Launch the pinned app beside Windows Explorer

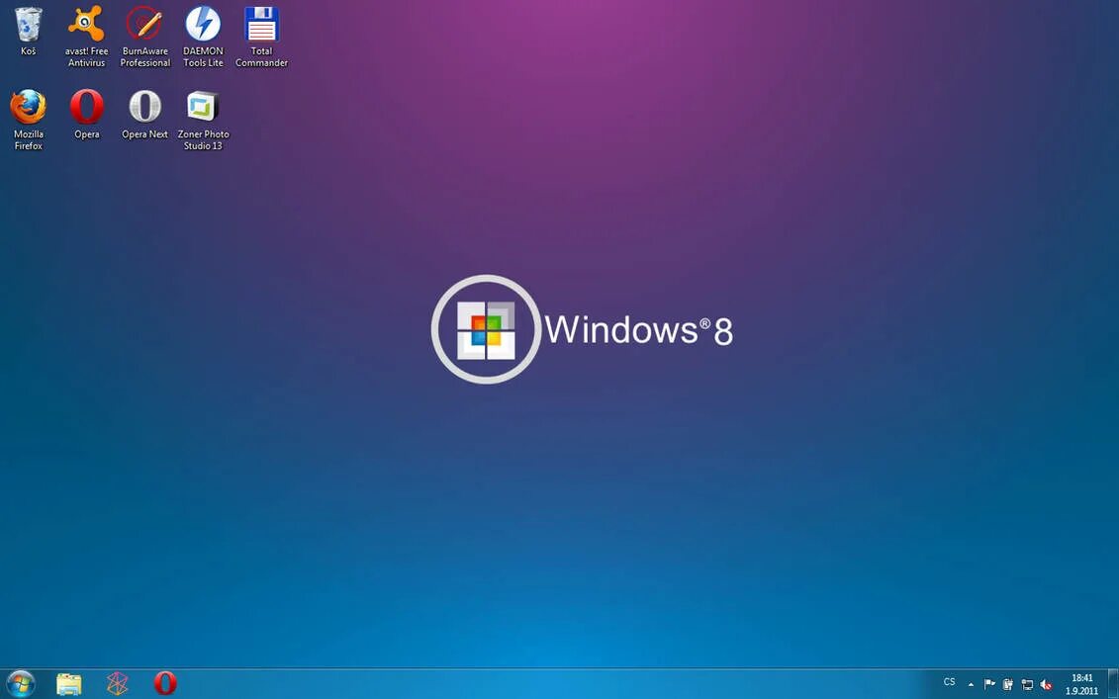(117, 684)
